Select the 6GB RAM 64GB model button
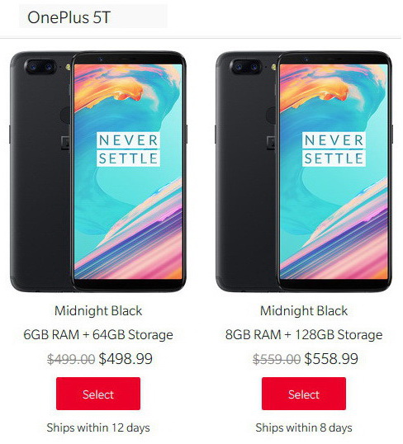This screenshot has width=403, height=444. (x=98, y=394)
